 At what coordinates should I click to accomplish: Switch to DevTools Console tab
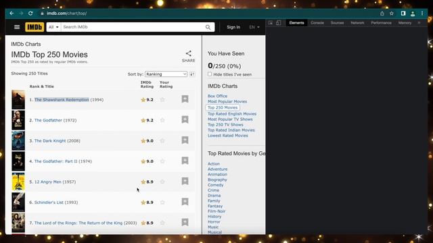pyautogui.click(x=317, y=23)
